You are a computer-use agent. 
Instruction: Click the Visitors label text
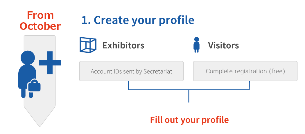point(223,45)
